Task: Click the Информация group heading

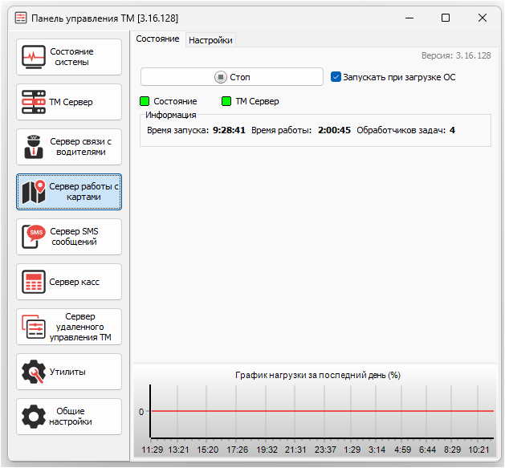Action: point(171,115)
